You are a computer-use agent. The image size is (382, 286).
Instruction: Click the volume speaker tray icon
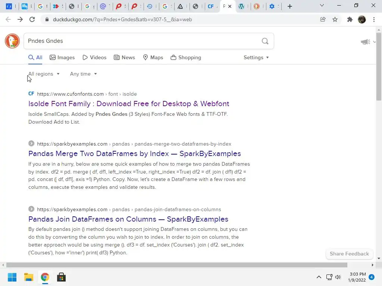pos(338,277)
